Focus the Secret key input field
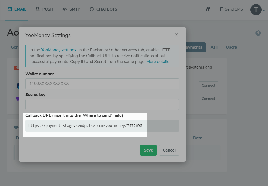 click(x=102, y=104)
